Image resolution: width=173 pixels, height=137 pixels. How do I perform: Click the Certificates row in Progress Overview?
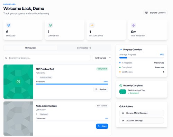142,72
